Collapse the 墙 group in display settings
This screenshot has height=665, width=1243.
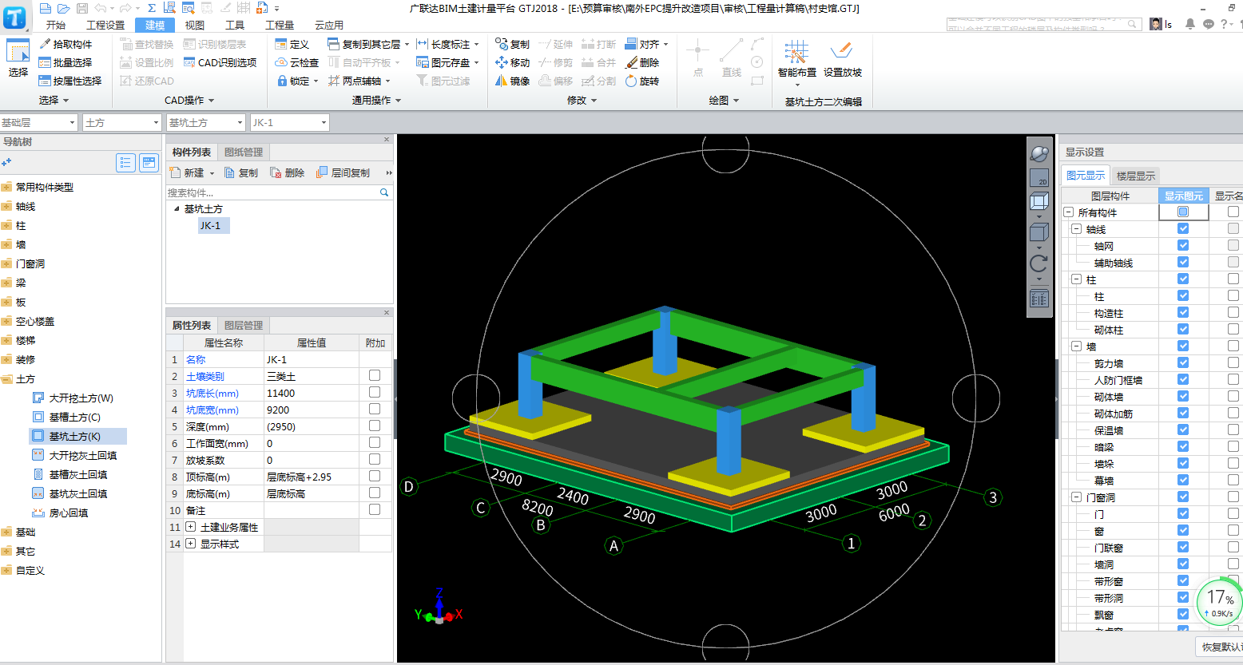[1077, 346]
